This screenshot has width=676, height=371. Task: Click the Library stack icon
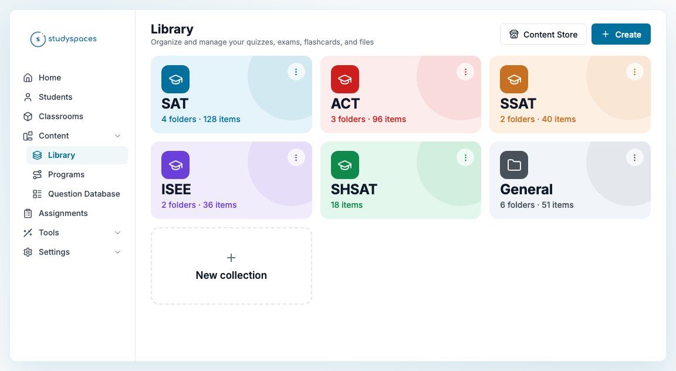[x=38, y=156]
